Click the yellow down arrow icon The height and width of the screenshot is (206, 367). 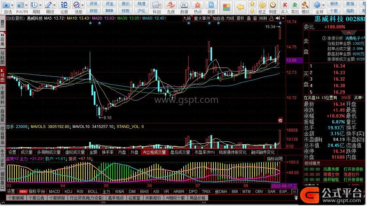[x=252, y=11]
